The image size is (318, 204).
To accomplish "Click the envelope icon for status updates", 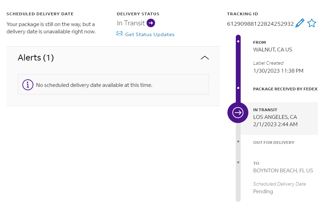I will pos(119,34).
